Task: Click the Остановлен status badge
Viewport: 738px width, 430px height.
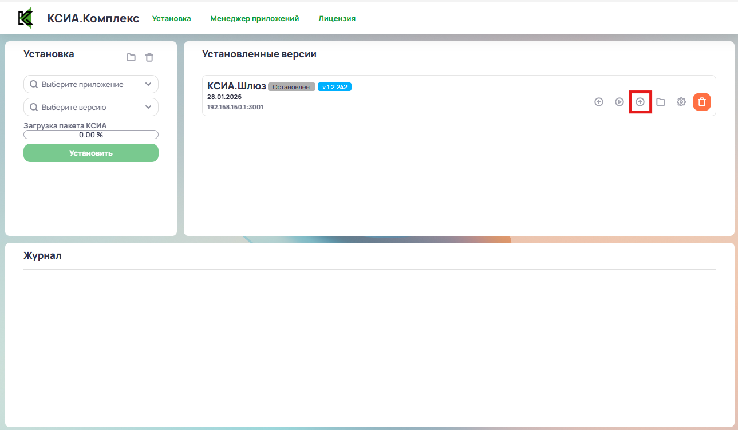Action: [291, 87]
